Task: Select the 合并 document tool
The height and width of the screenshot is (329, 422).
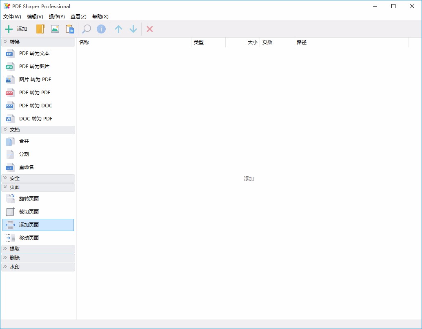Action: click(x=23, y=141)
